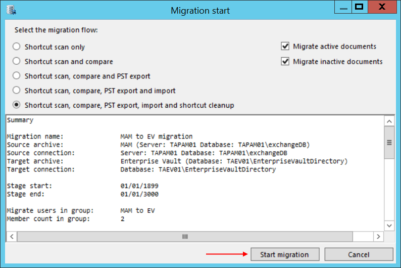Click the horizontal scrollbar thumb
Image resolution: width=401 pixels, height=268 pixels.
point(185,237)
